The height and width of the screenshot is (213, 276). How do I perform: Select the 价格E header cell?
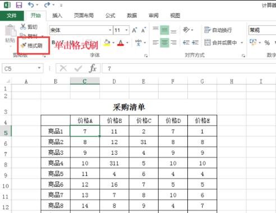click(x=203, y=121)
